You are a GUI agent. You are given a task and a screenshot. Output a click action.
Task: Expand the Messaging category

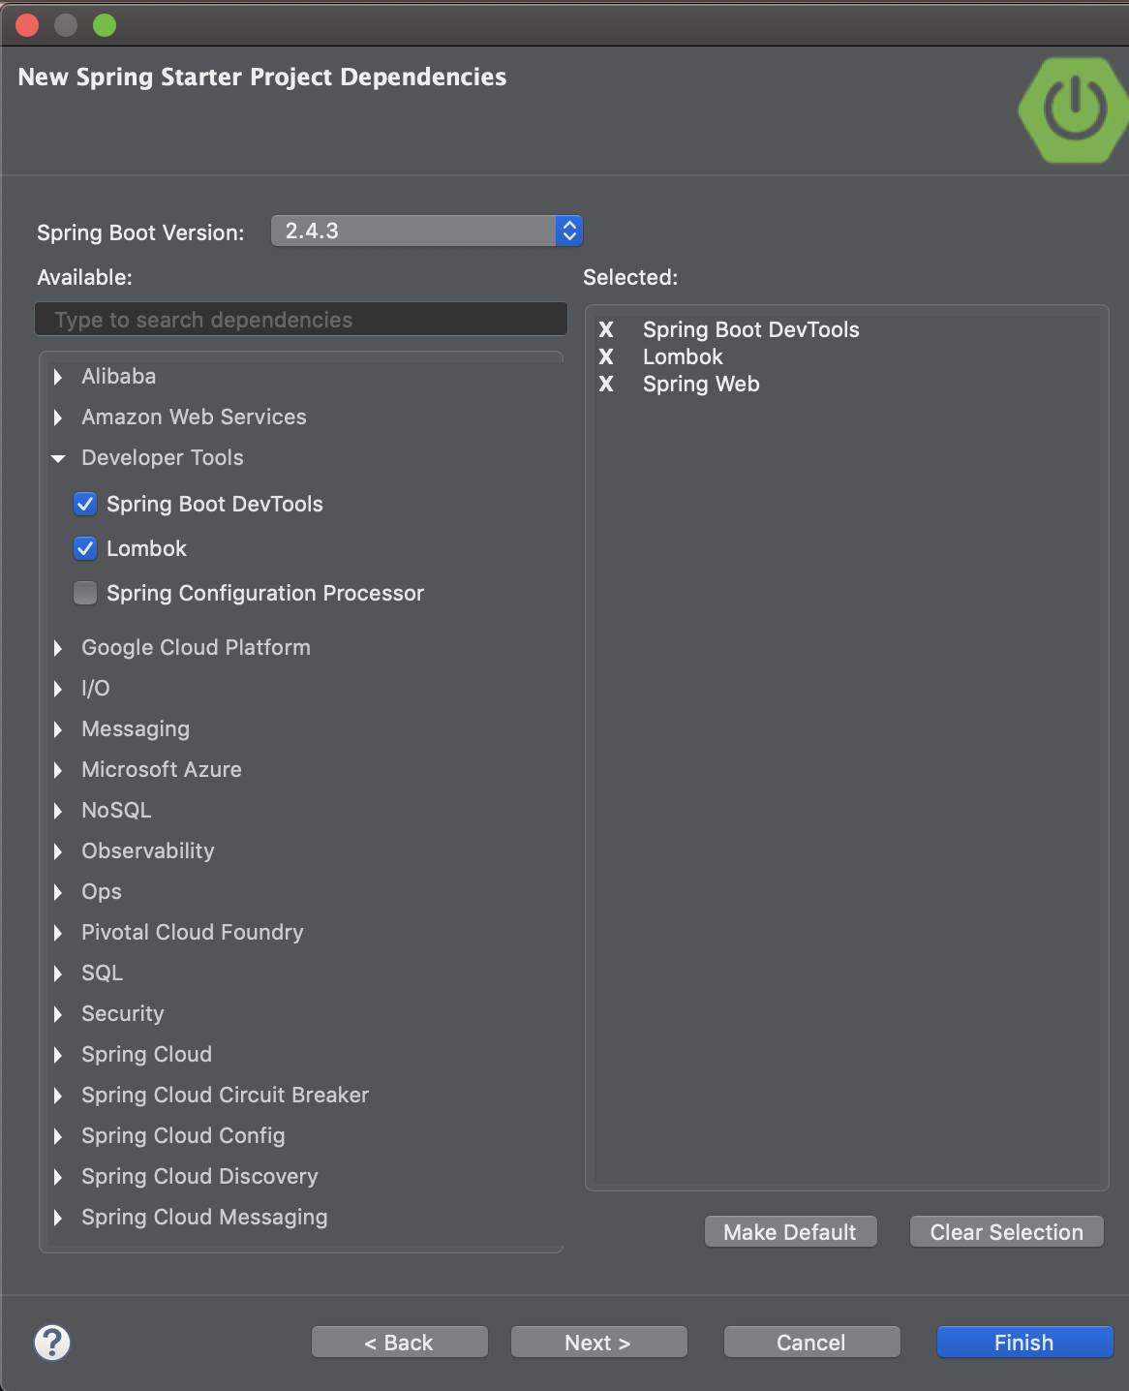tap(58, 729)
